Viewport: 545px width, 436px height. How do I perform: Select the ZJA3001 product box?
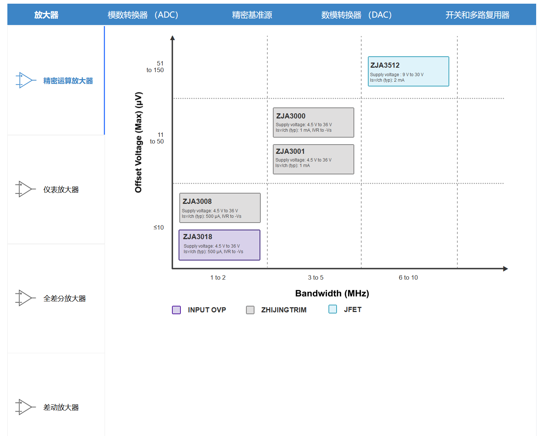(x=313, y=159)
